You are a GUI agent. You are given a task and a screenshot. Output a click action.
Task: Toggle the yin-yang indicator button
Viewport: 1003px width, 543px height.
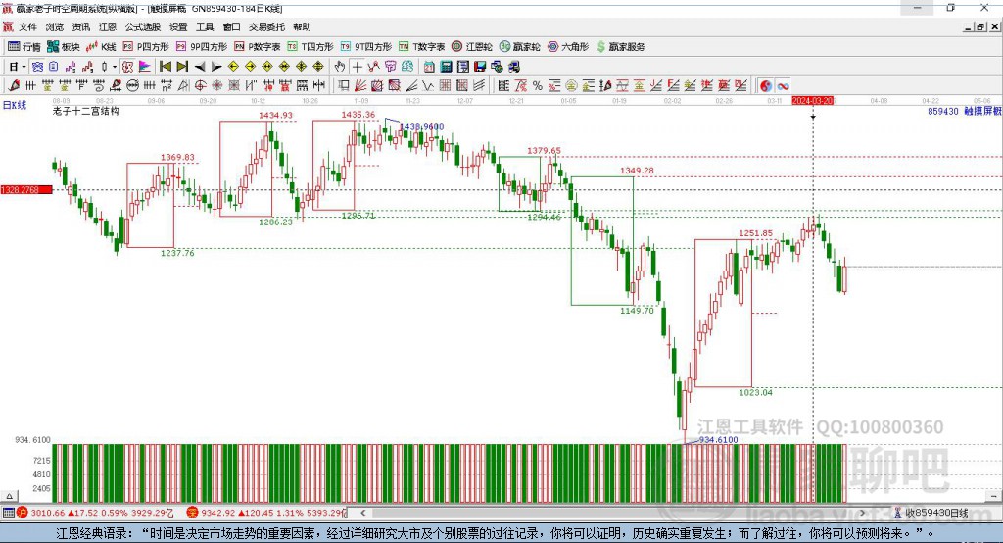click(x=766, y=86)
